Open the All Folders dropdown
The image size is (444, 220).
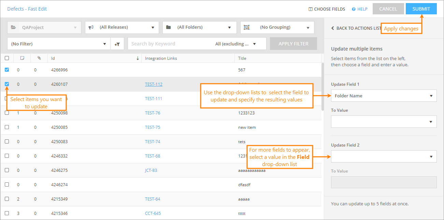tap(199, 27)
